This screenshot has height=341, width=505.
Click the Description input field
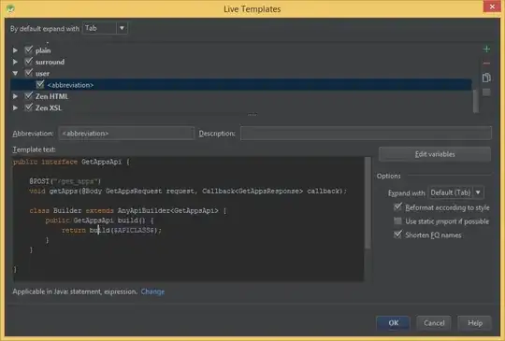tap(366, 134)
